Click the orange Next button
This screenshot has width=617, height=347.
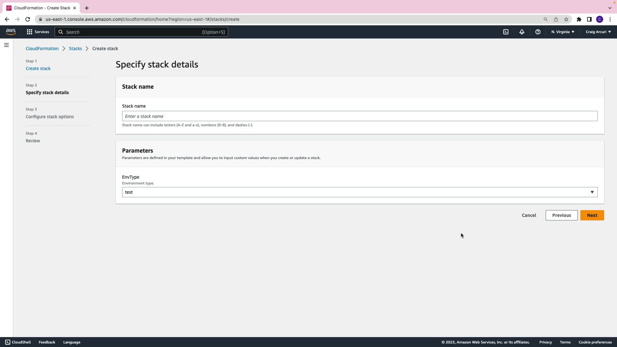(592, 215)
